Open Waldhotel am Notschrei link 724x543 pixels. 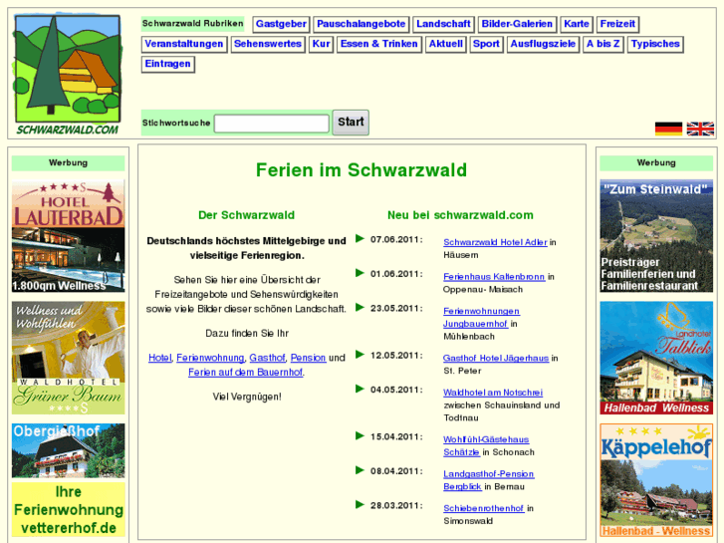click(x=493, y=393)
